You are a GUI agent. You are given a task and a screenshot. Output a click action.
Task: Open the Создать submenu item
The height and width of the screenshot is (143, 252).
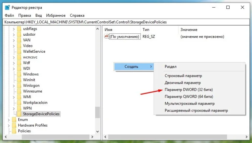coord(134,66)
